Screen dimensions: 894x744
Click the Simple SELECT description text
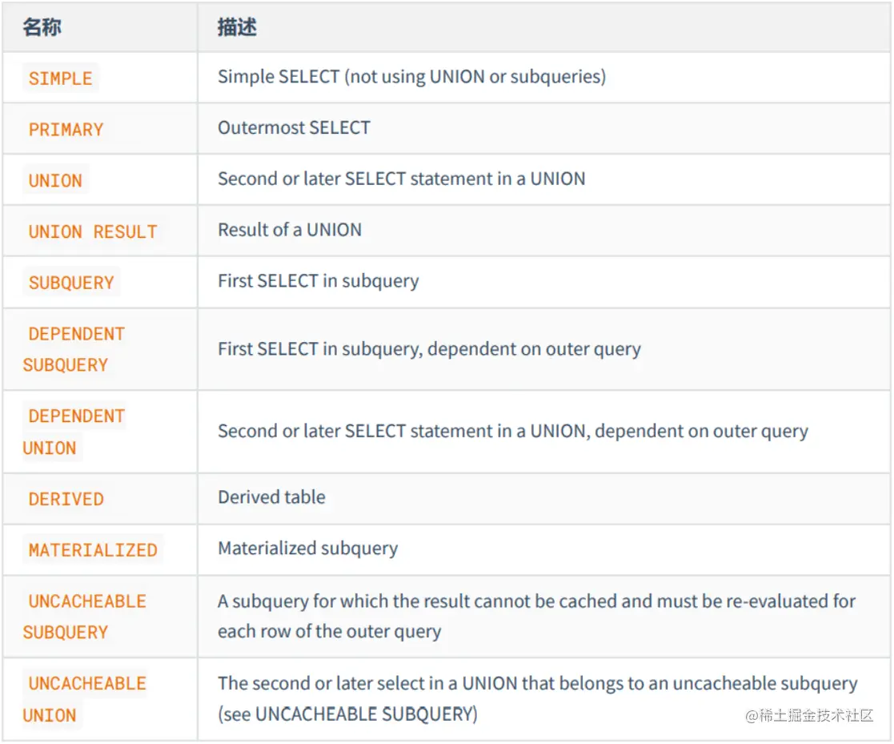[411, 76]
